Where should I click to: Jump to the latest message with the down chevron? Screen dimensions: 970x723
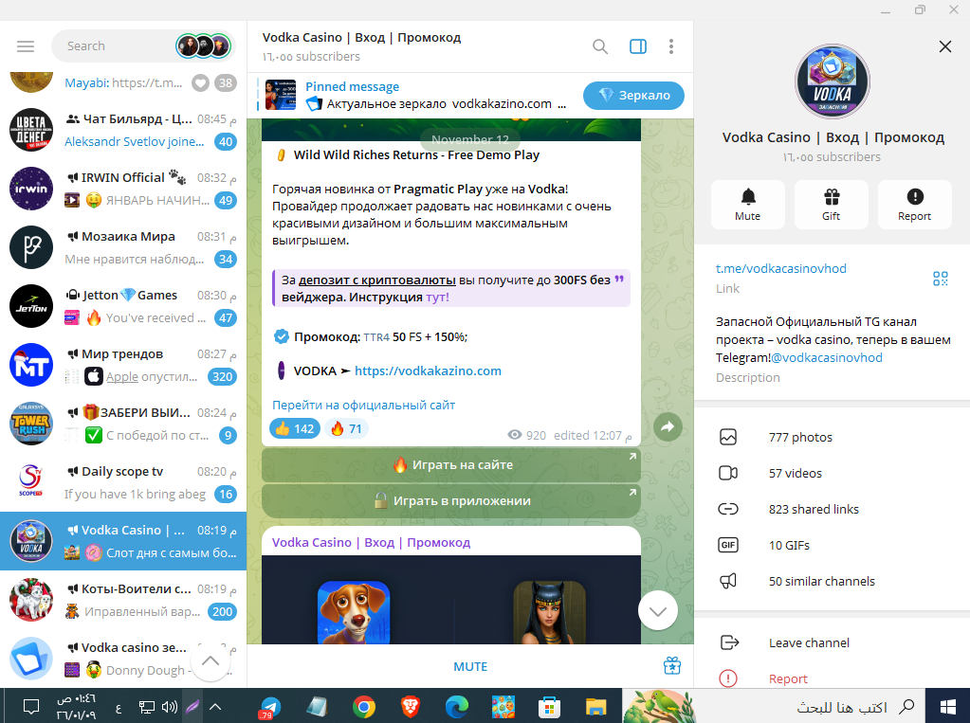point(658,611)
